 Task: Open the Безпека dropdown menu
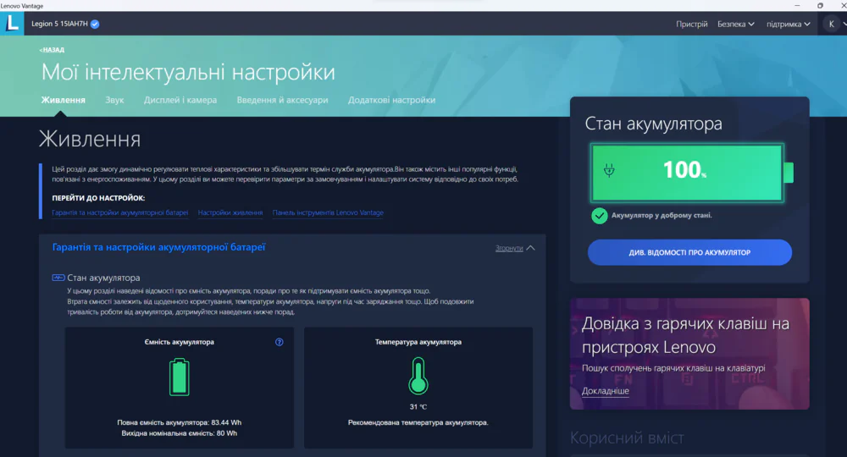coord(736,25)
